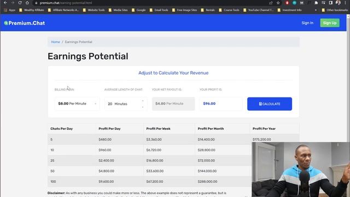Click the Profit Per Week column header
Viewport: 350px width, 197px height.
(x=158, y=129)
